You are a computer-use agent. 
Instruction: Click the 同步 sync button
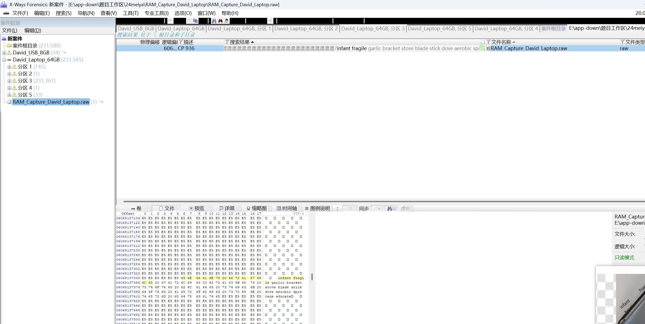[x=364, y=208]
